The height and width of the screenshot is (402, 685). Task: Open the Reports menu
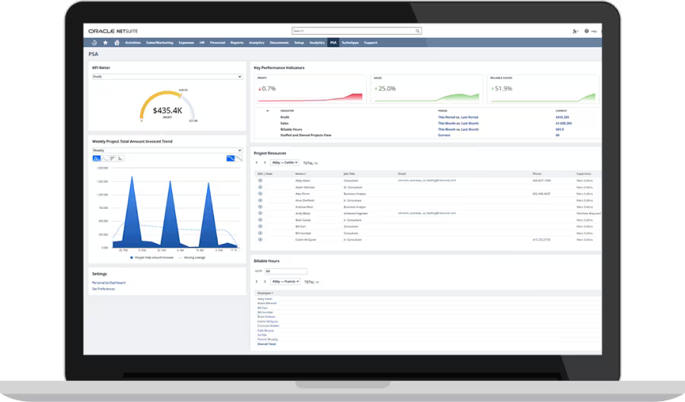237,43
